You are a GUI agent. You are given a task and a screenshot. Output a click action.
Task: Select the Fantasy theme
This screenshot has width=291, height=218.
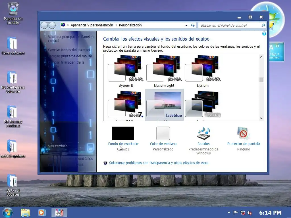(203, 105)
